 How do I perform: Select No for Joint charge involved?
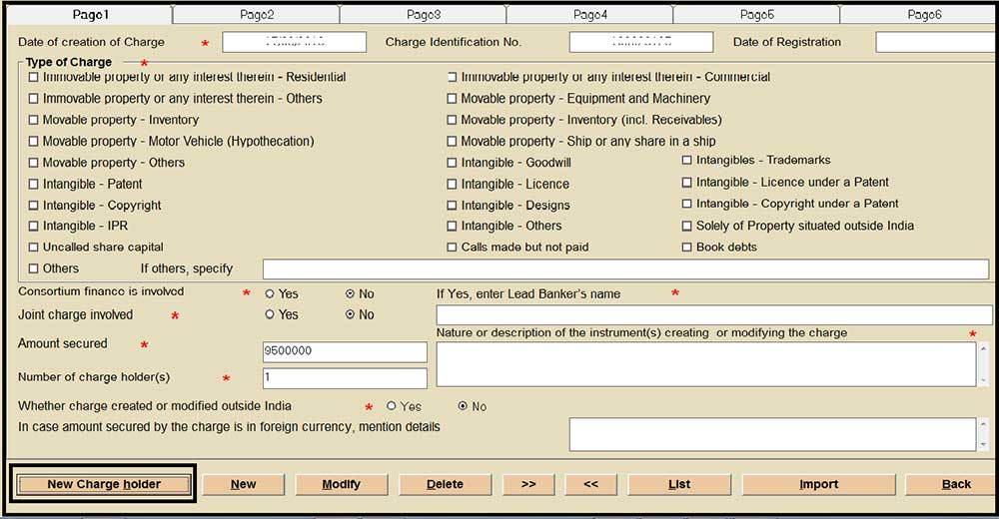[351, 315]
